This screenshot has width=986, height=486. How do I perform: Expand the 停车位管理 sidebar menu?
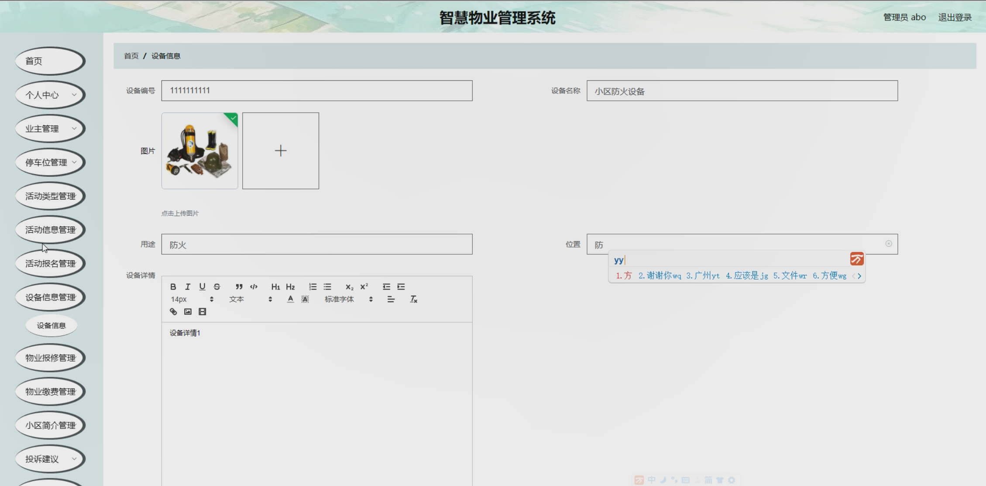point(50,162)
